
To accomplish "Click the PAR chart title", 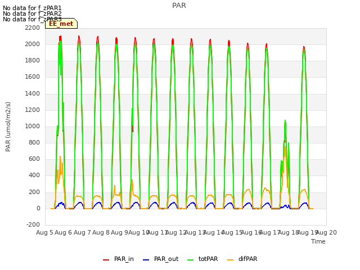I will tap(179, 6).
